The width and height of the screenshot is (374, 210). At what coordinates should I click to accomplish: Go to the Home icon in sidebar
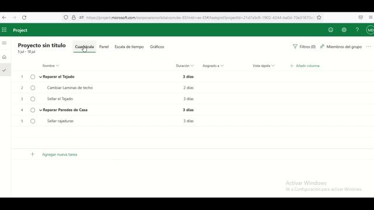[x=4, y=57]
